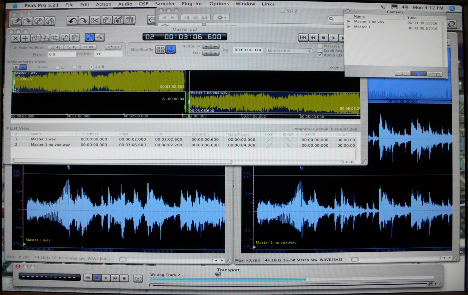Click the loop button beside X-Fade Audition
Screen dimensions: 468x295
[113, 47]
